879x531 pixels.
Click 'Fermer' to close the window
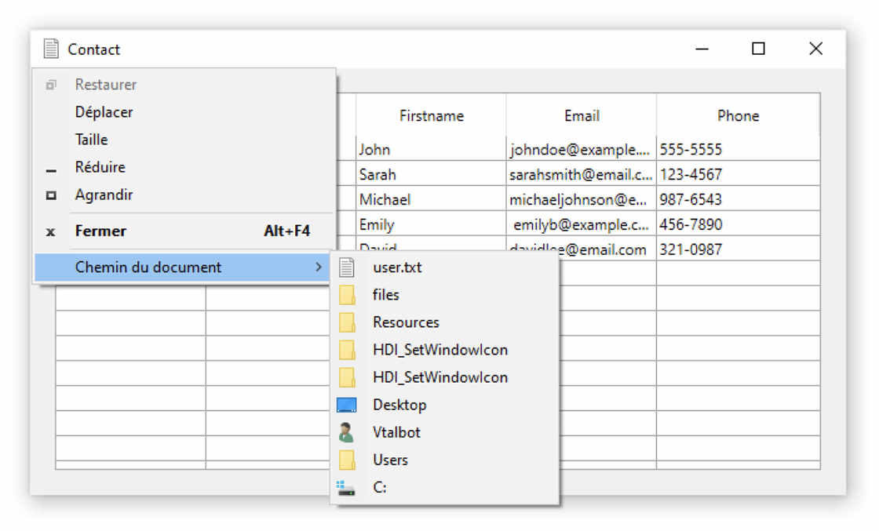click(x=100, y=231)
